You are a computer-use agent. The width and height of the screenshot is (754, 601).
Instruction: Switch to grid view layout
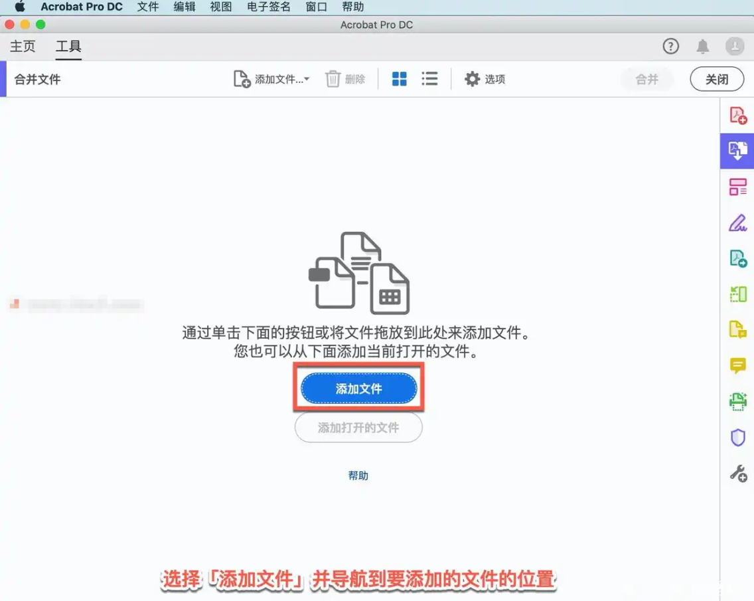tap(399, 78)
